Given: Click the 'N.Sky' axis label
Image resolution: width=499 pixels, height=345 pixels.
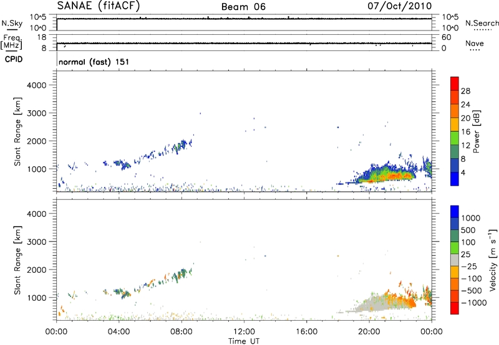Looking at the screenshot, I should tap(12, 23).
